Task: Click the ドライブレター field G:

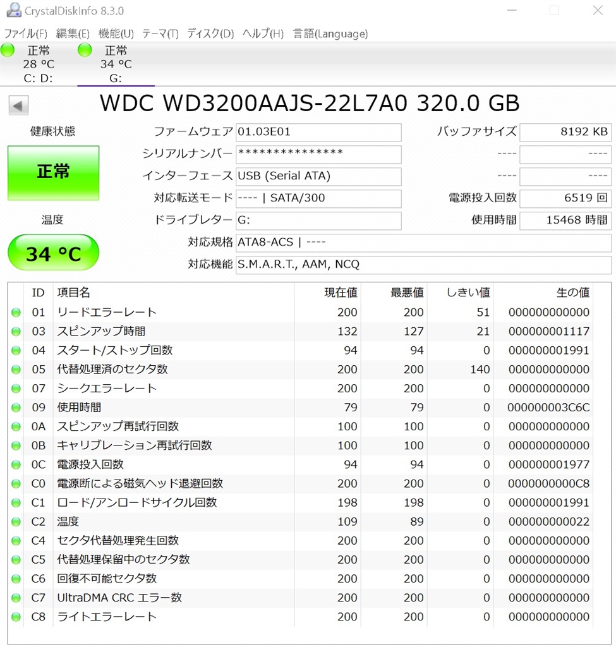Action: point(318,221)
